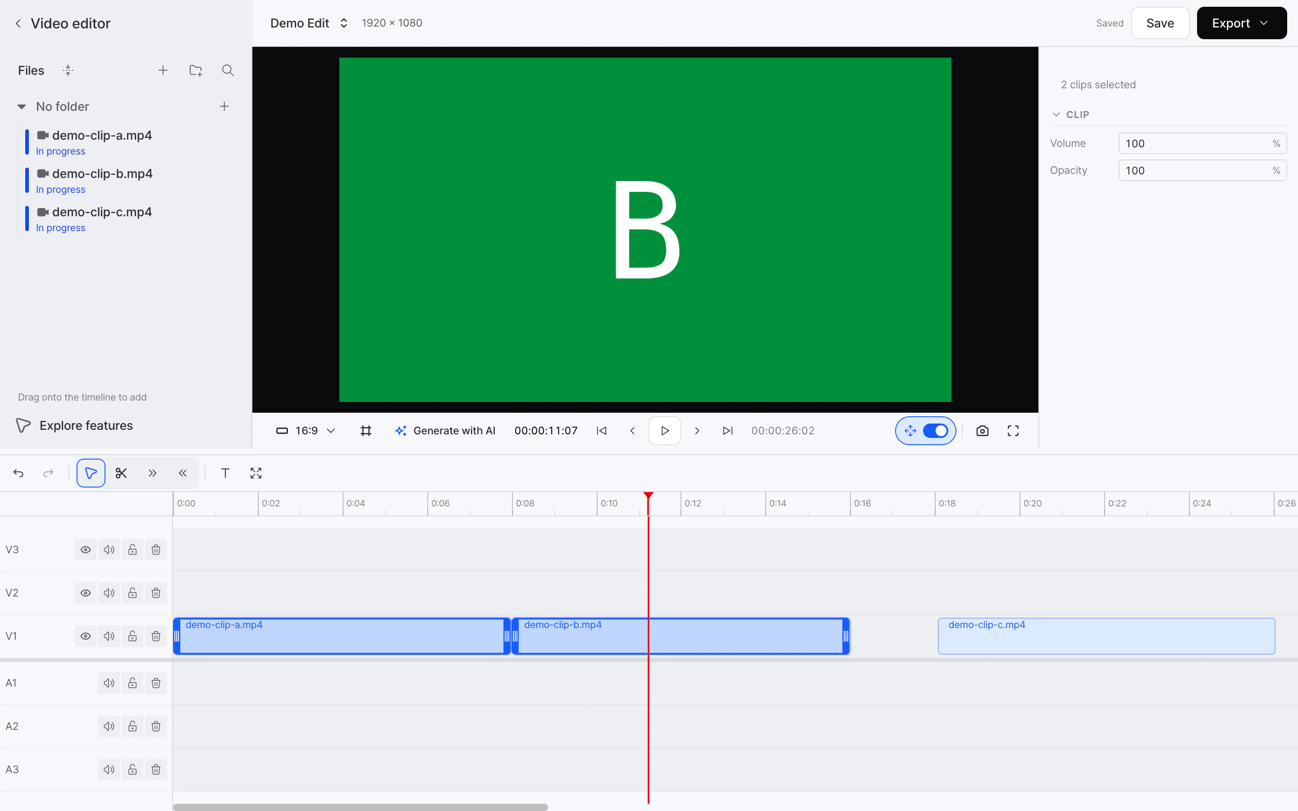This screenshot has height=811, width=1298.
Task: Click Generate with AI
Action: pos(445,431)
